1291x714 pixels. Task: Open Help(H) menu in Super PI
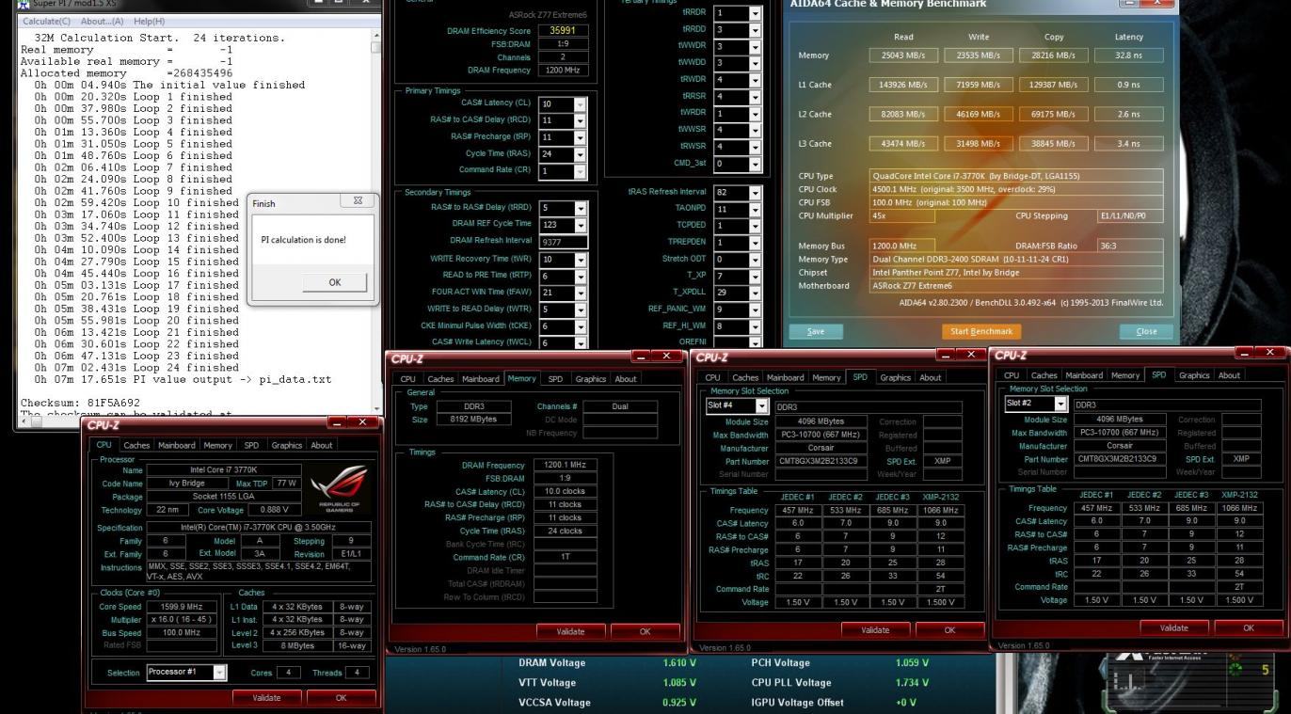(x=149, y=21)
